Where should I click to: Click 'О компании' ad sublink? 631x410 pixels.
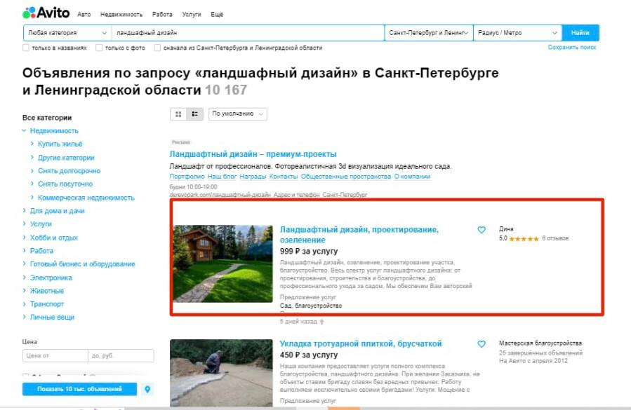412,177
